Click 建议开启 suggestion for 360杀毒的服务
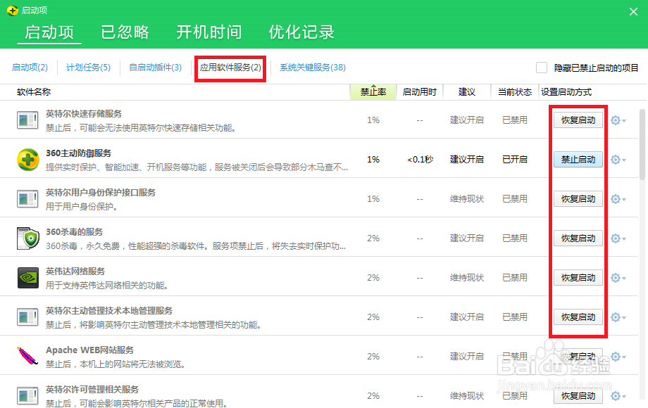Screen dimensions: 648x408 point(467,238)
